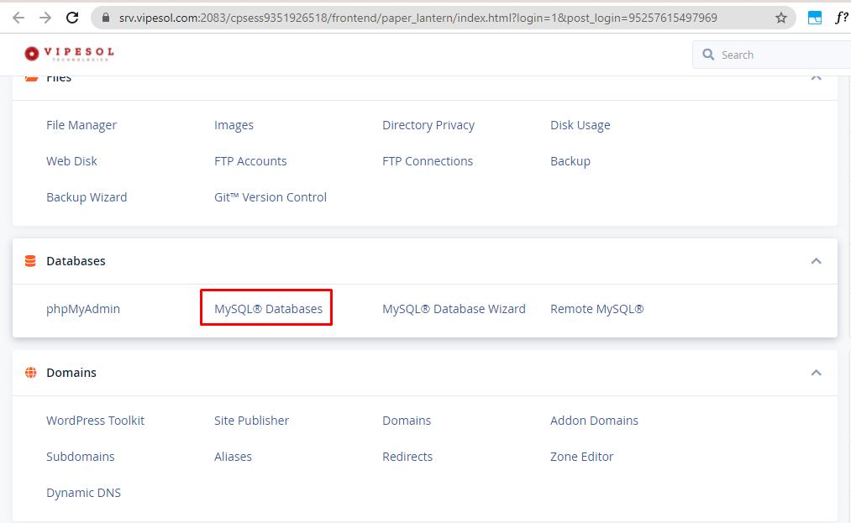Image resolution: width=851 pixels, height=523 pixels.
Task: Open Images tool
Action: [x=234, y=125]
